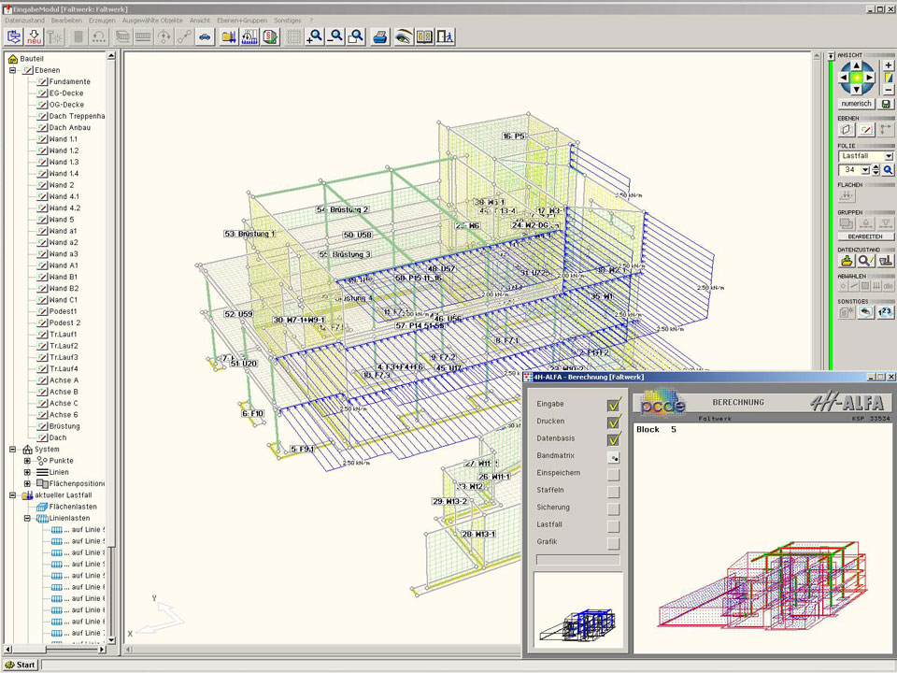Screen dimensions: 897x673
Task: Click the Folie magnifier search icon
Action: click(888, 170)
